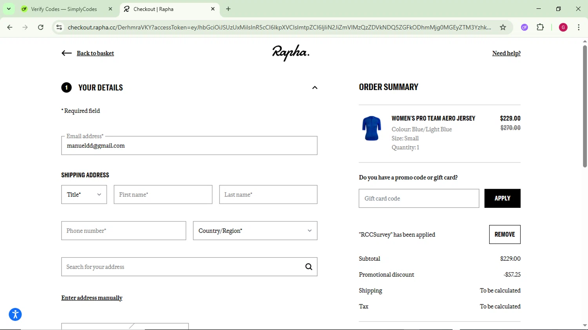This screenshot has height=330, width=588.
Task: Click the $229.00 sale price in item row
Action: coord(510,118)
